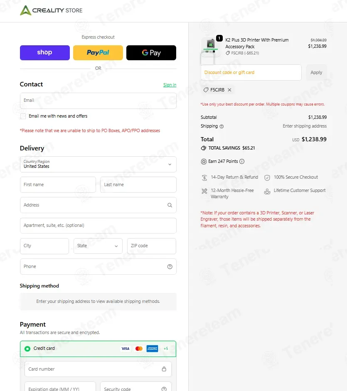Remove the F5CJRB discount code
Viewport: 347px width, 391px height.
[229, 90]
